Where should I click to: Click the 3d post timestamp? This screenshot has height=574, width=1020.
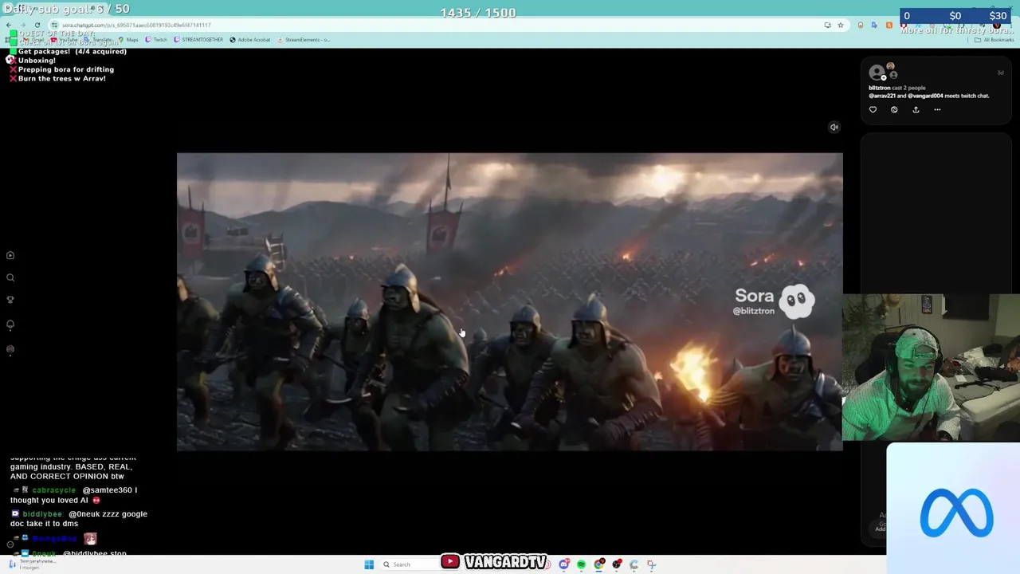click(x=1000, y=73)
